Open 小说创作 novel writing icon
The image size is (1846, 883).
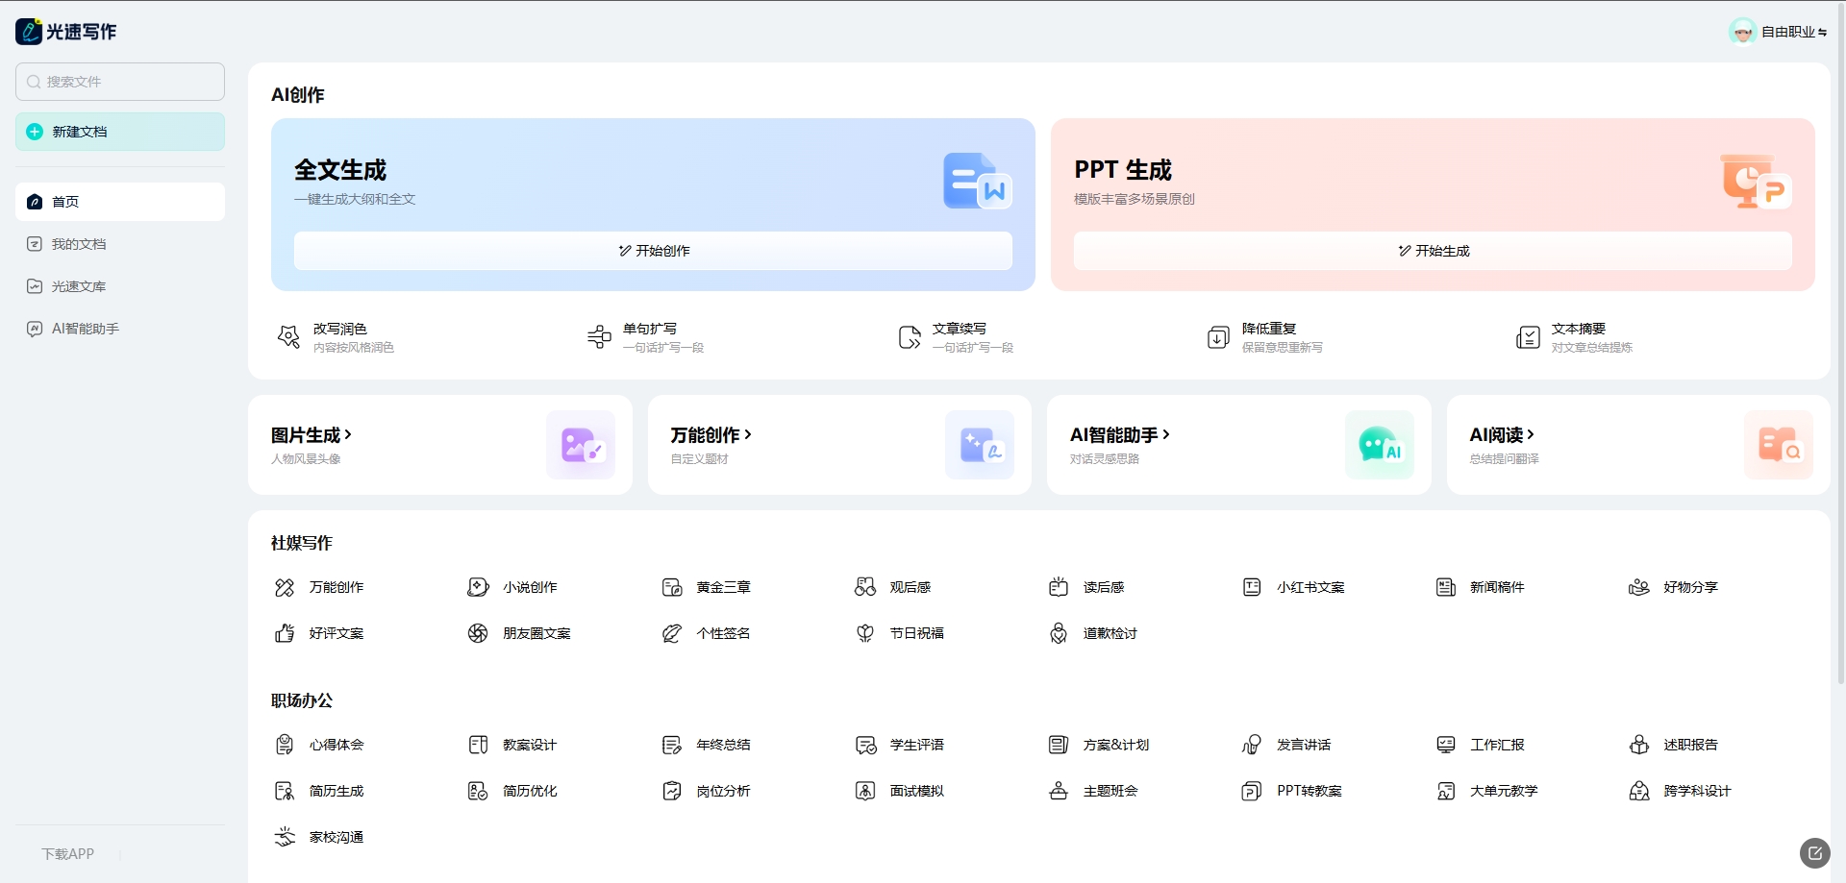click(x=478, y=587)
